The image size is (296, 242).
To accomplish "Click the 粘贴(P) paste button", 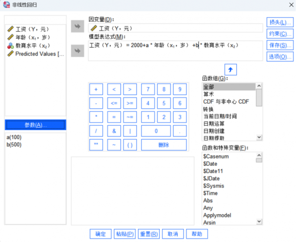I will pos(125,234).
